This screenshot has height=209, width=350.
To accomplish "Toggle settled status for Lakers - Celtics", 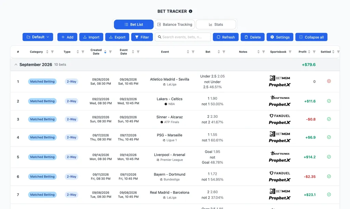I will 329,101.
